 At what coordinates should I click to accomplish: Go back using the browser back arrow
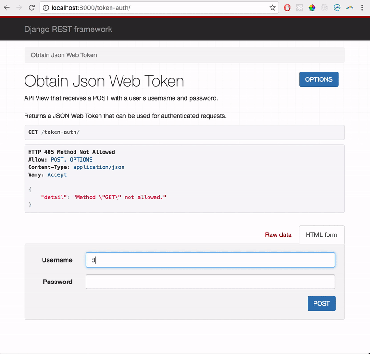coord(6,8)
